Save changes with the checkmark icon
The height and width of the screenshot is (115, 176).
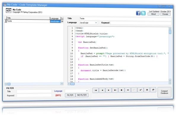140,90
